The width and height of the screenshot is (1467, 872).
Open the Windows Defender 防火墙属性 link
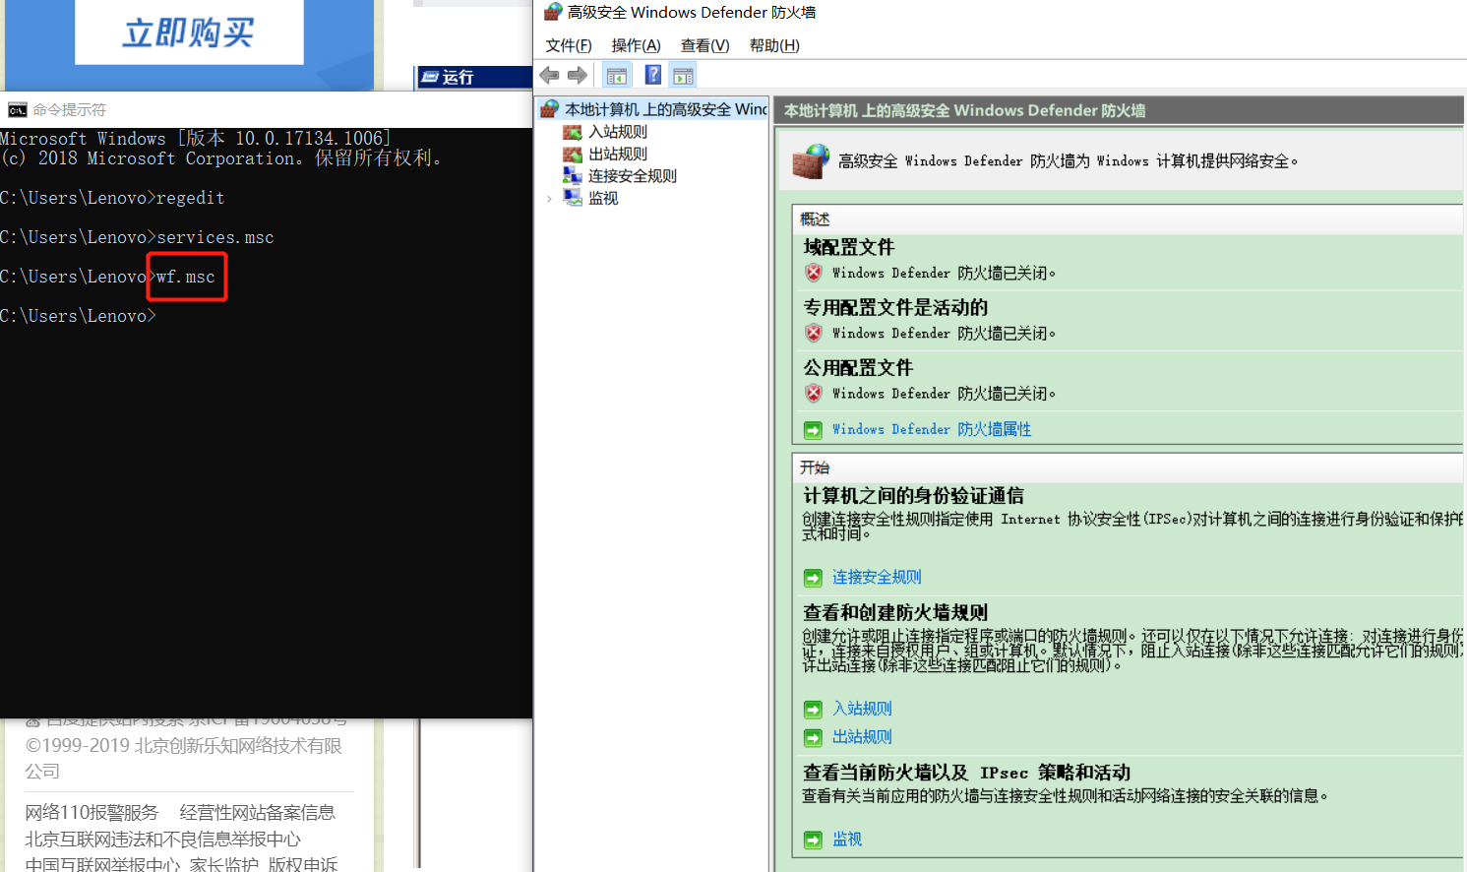(x=931, y=429)
